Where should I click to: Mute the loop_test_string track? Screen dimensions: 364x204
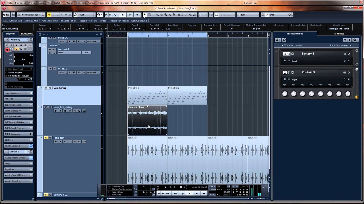click(x=46, y=107)
